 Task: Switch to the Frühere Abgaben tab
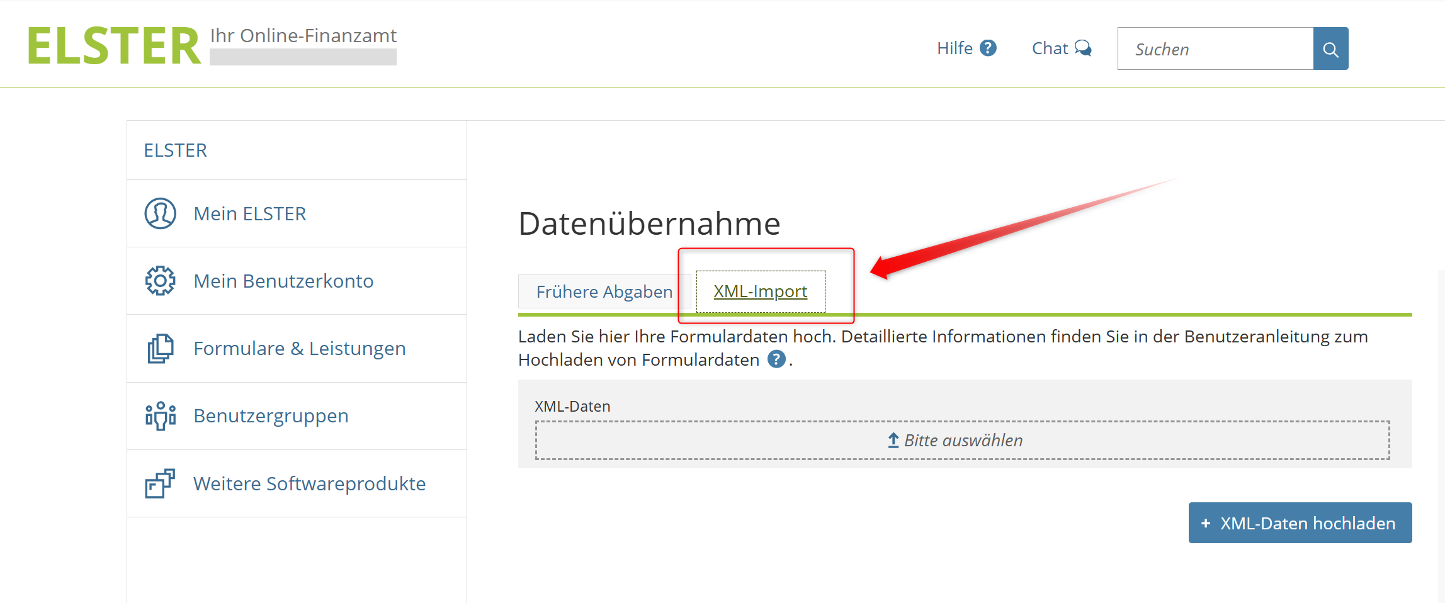pyautogui.click(x=604, y=291)
